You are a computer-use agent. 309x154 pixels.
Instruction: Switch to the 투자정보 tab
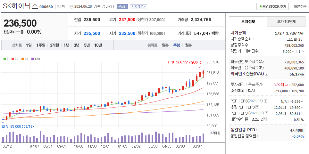(x=248, y=22)
